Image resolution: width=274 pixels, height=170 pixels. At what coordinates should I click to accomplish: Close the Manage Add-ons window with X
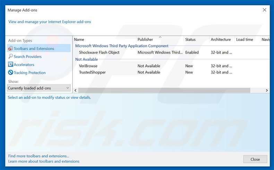(265, 10)
